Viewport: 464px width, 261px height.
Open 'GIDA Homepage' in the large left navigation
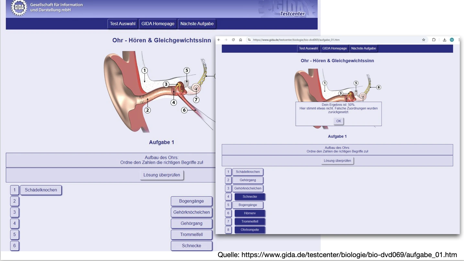point(158,24)
